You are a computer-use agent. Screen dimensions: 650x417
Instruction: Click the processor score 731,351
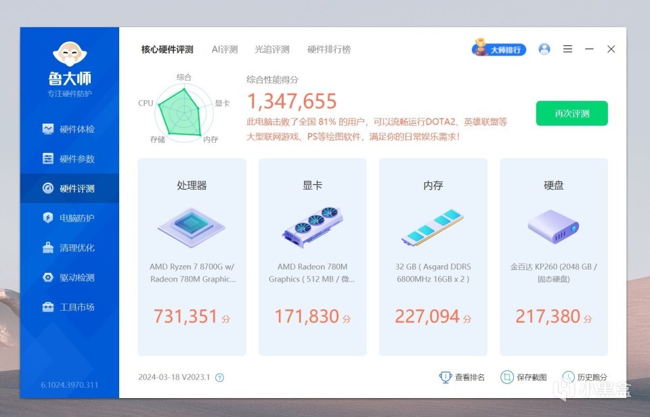coord(186,316)
